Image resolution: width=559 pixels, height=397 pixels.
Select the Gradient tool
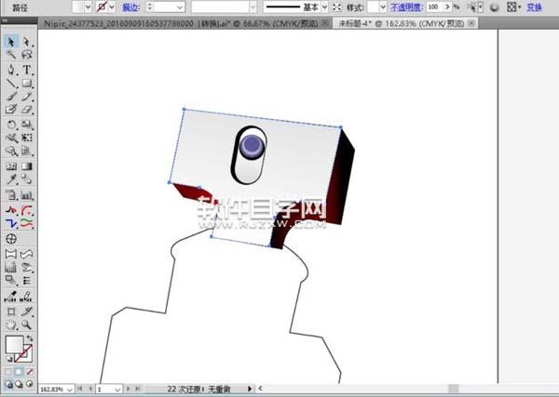tap(27, 166)
